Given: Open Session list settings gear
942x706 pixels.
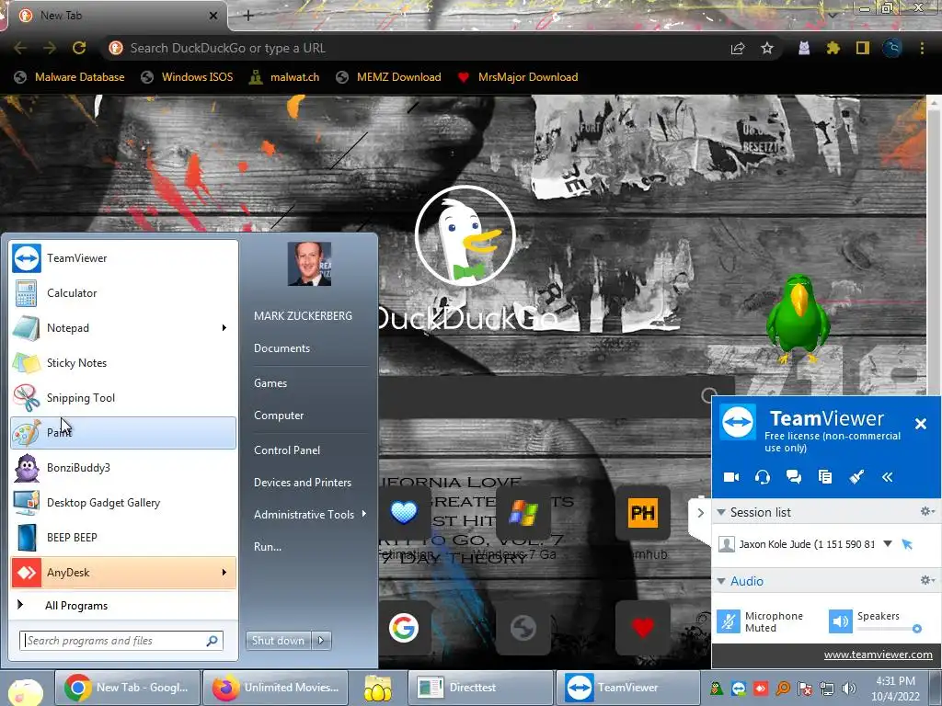Looking at the screenshot, I should click(x=927, y=511).
